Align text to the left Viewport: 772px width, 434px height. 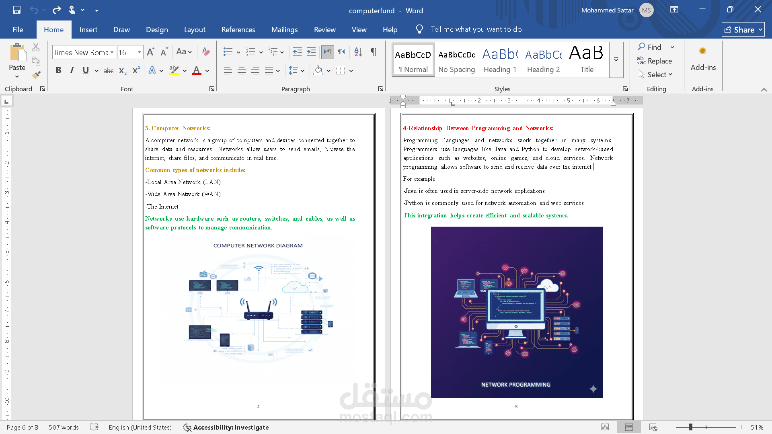[x=228, y=71]
